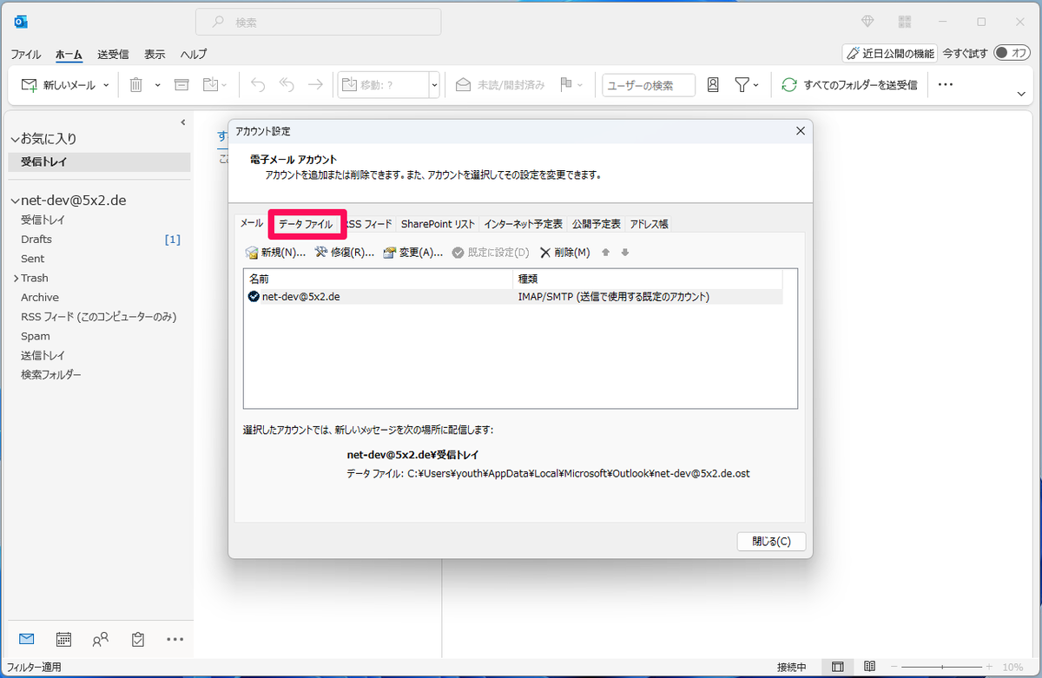The height and width of the screenshot is (678, 1042).
Task: Open the People contacts icon
Action: coord(101,639)
